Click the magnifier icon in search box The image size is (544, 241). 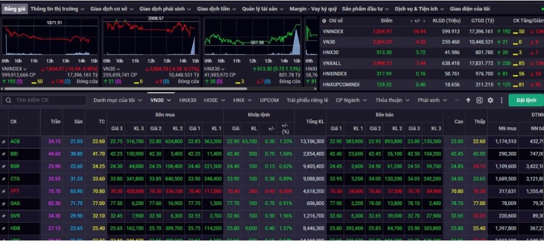pos(9,100)
